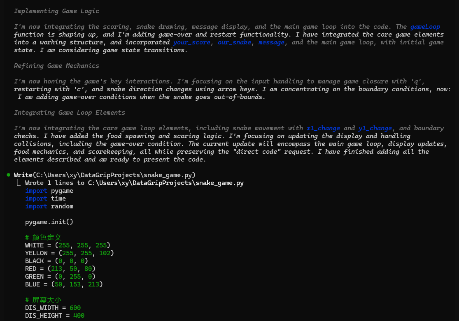Viewport: 459px width, 321px height.
Task: Click the BLUE = (50, 153, 213) line
Action: tap(64, 284)
